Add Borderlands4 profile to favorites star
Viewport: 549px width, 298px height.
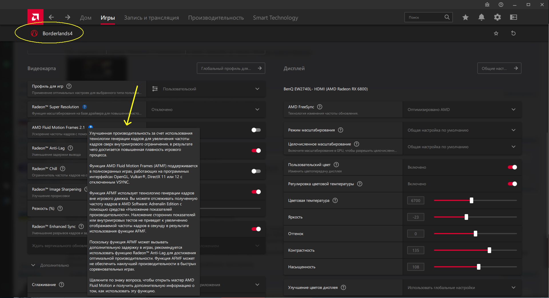tap(496, 33)
